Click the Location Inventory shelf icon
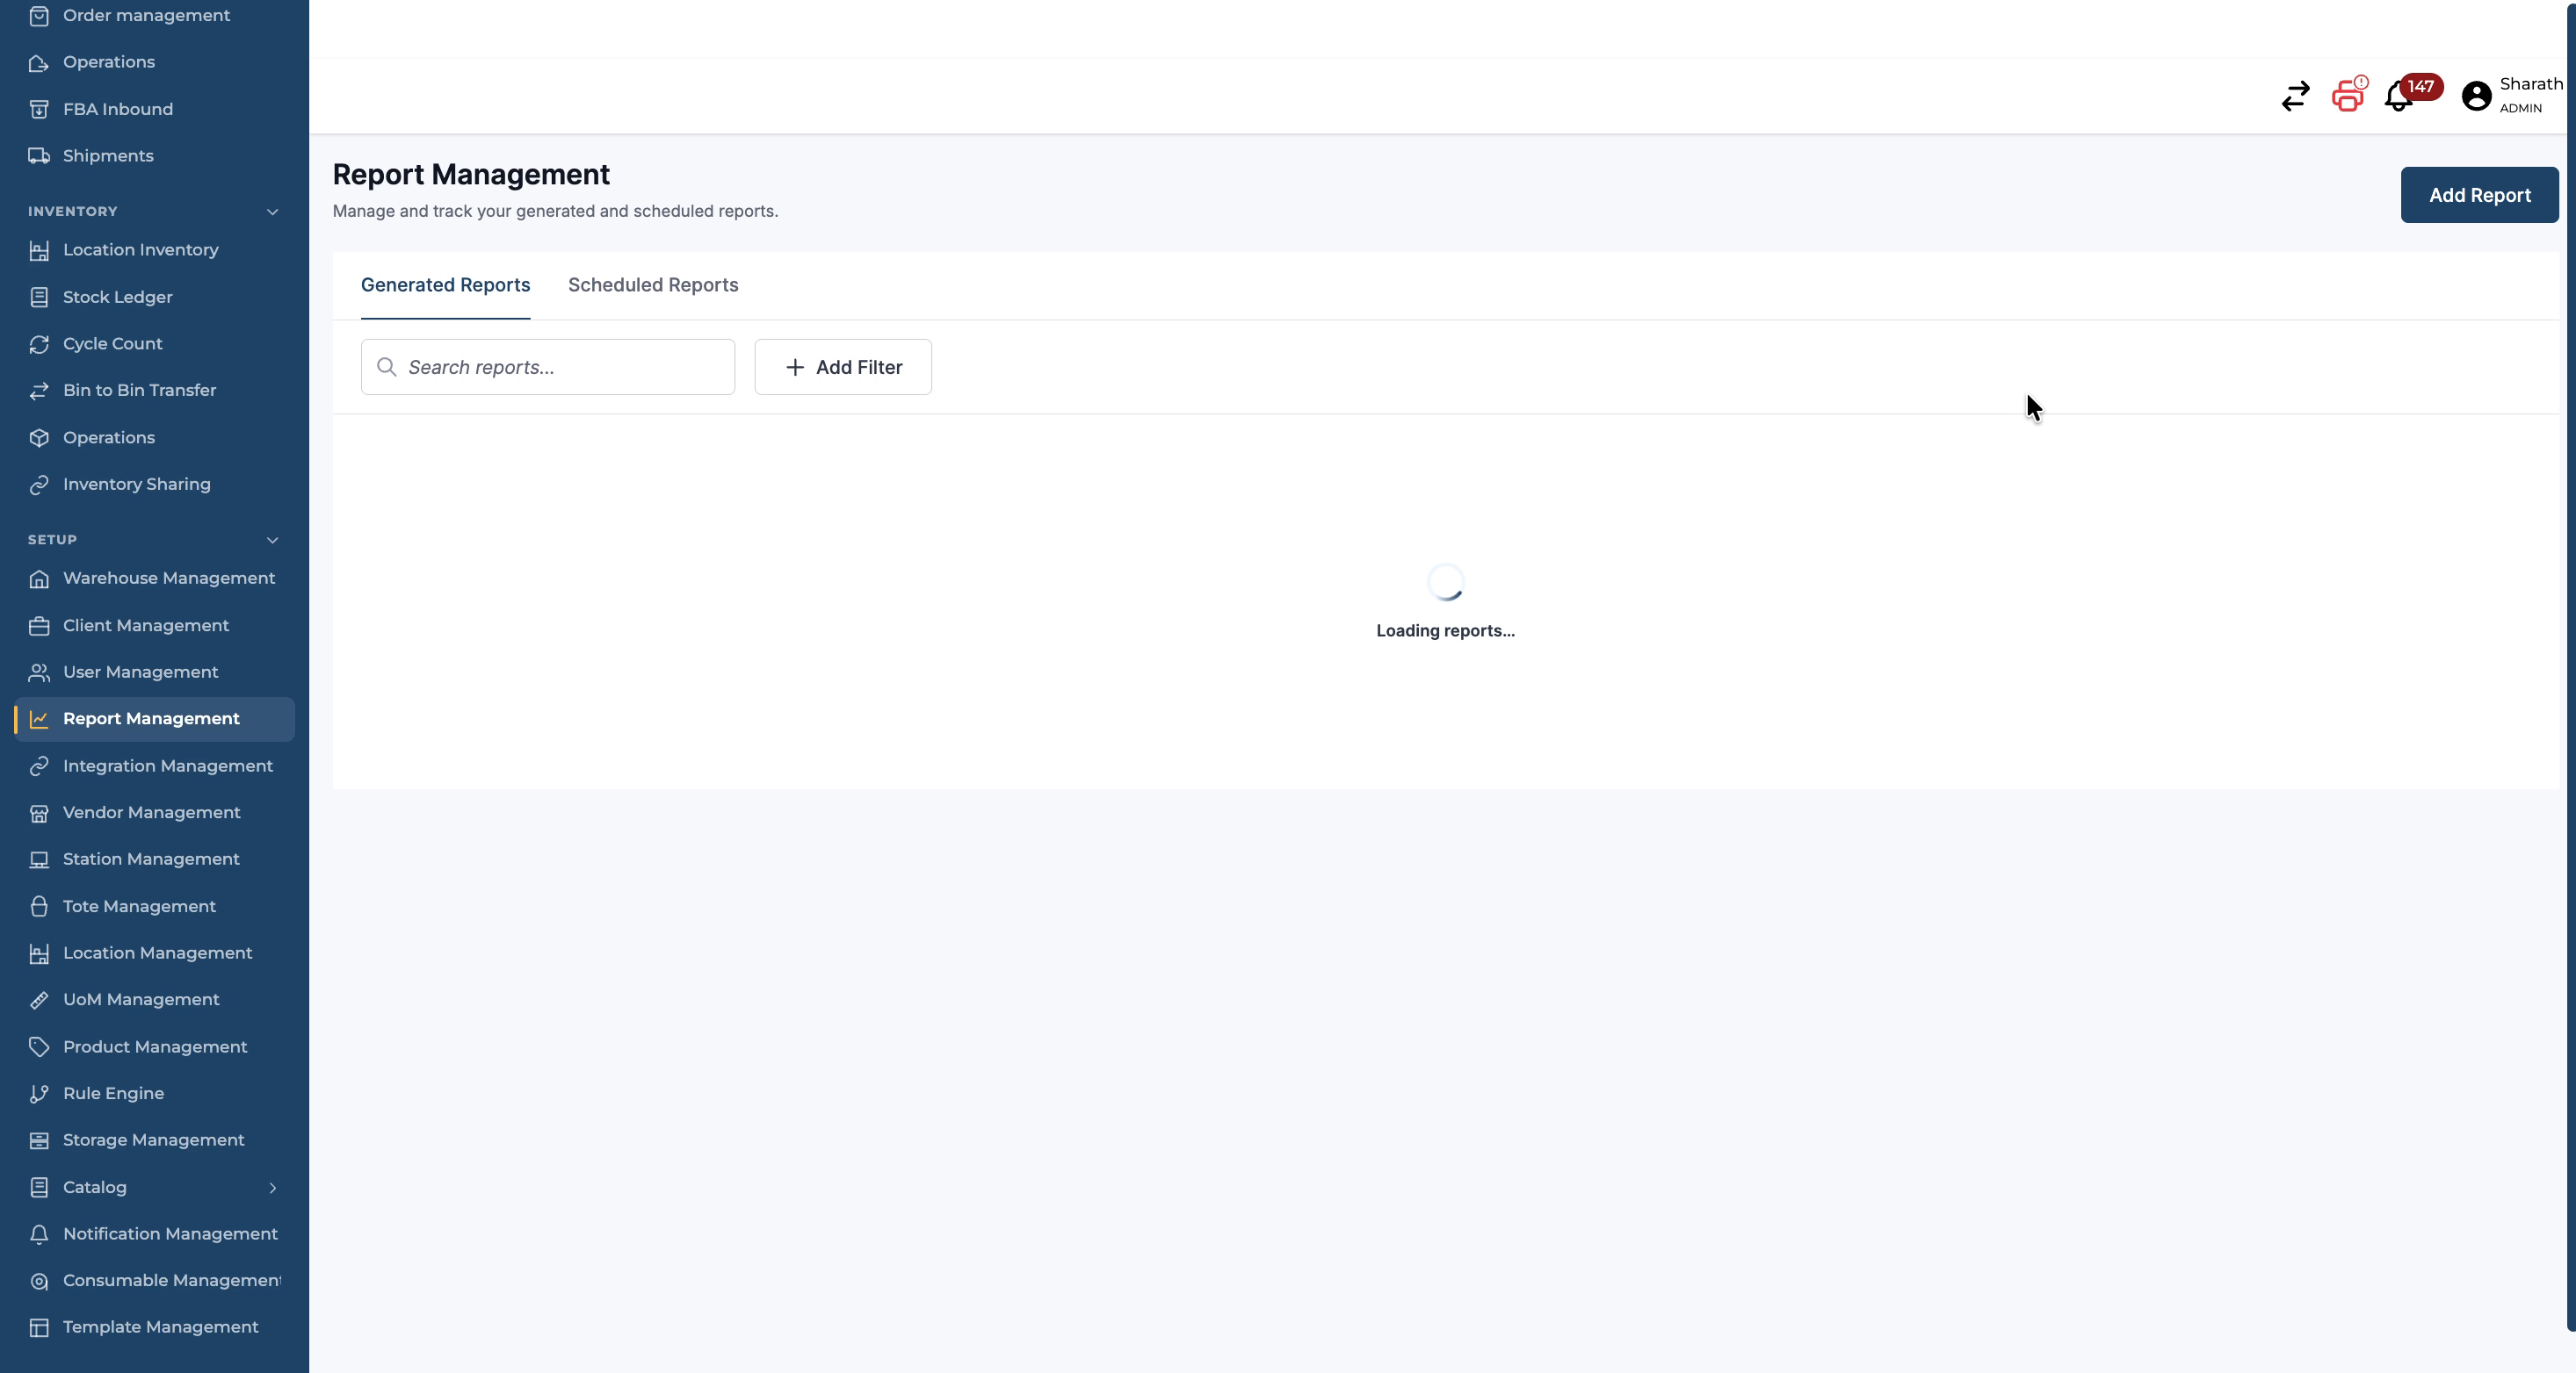Screen dimensions: 2576x1373 point(39,251)
